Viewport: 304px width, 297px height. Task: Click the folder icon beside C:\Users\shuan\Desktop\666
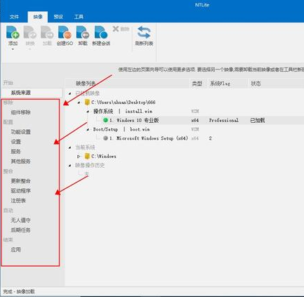click(x=87, y=103)
